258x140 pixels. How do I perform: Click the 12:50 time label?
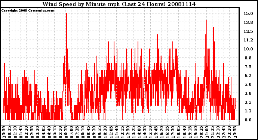pyautogui.click(x=128, y=132)
